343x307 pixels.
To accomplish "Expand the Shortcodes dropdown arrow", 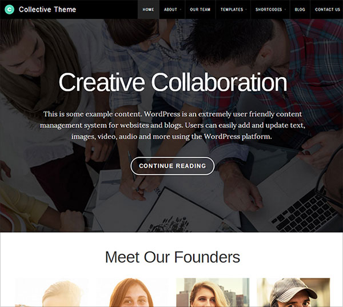I will pos(285,10).
